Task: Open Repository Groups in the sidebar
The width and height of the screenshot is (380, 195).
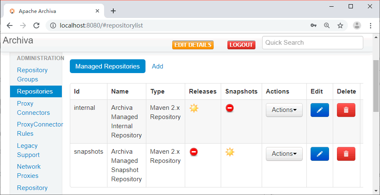Action: click(32, 75)
